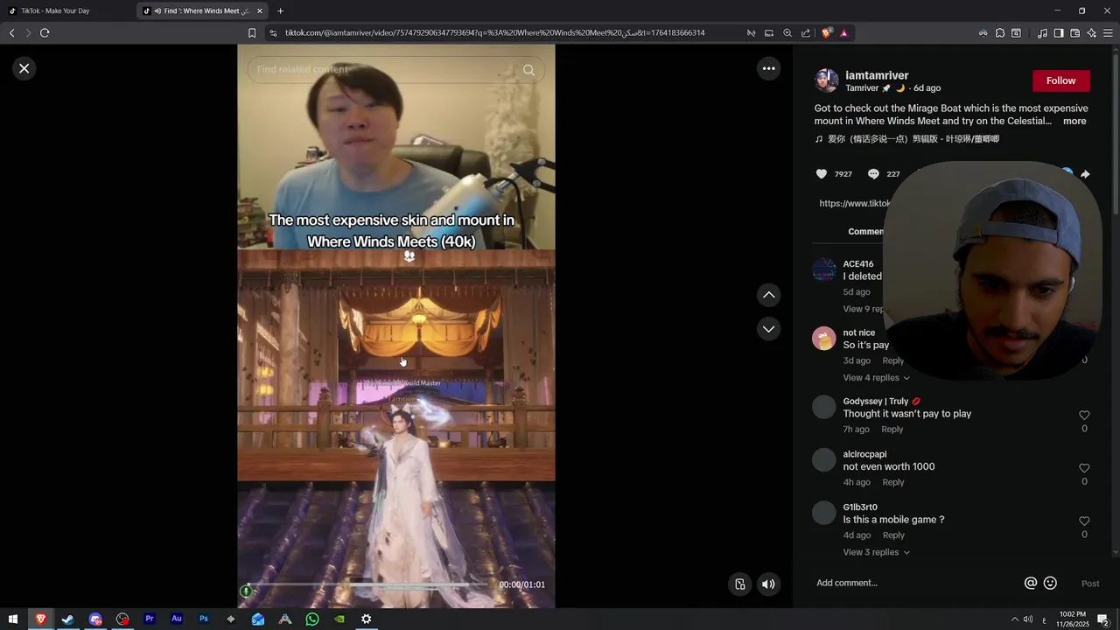Open the music track link under the description
This screenshot has width=1120, height=630.
907,139
